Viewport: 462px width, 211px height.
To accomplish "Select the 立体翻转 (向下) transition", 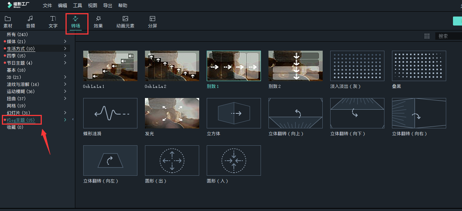I will pyautogui.click(x=357, y=113).
